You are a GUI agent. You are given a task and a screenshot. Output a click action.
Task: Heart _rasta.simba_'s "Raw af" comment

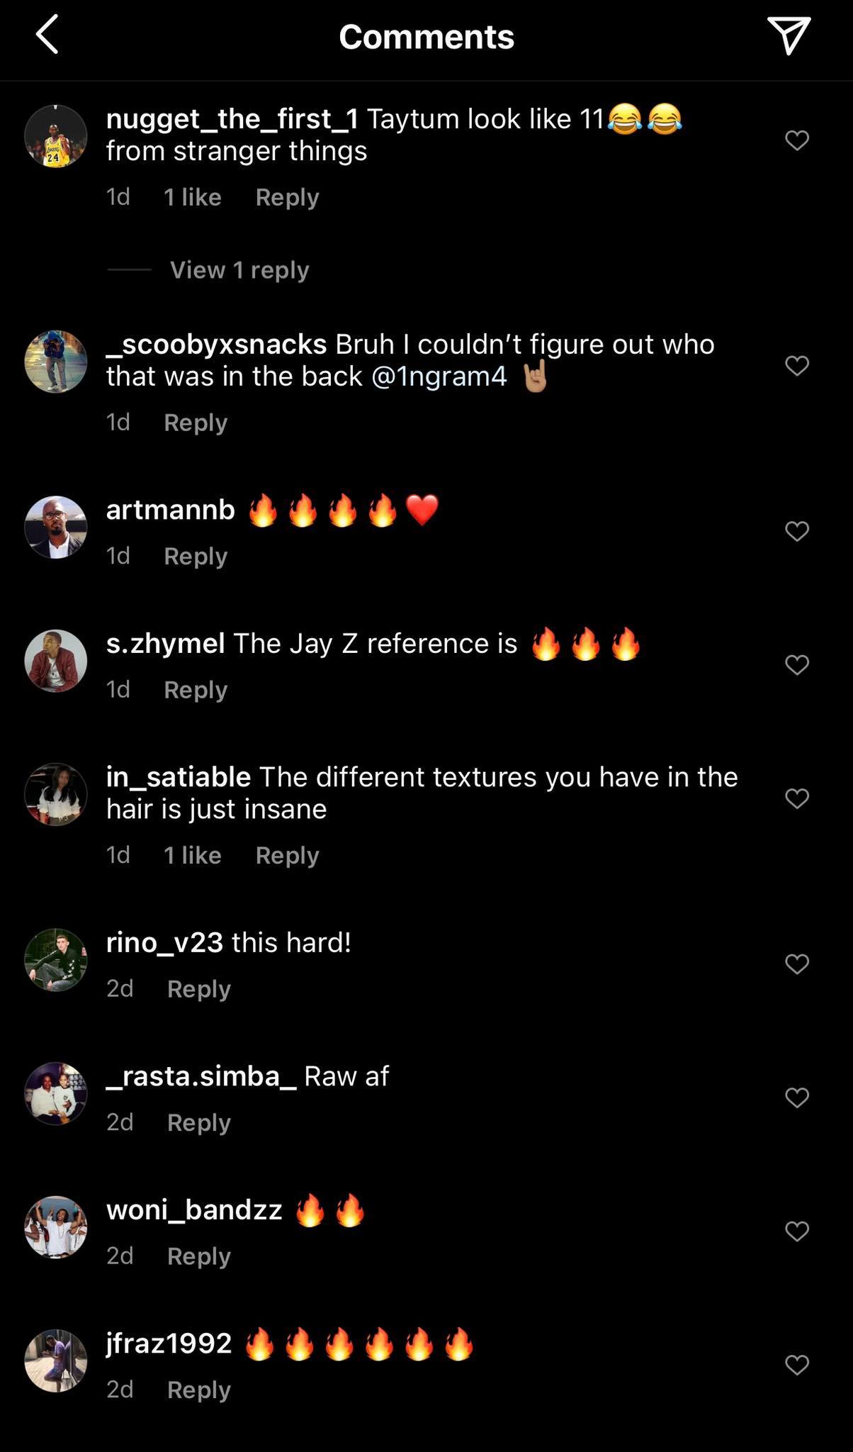(797, 1098)
